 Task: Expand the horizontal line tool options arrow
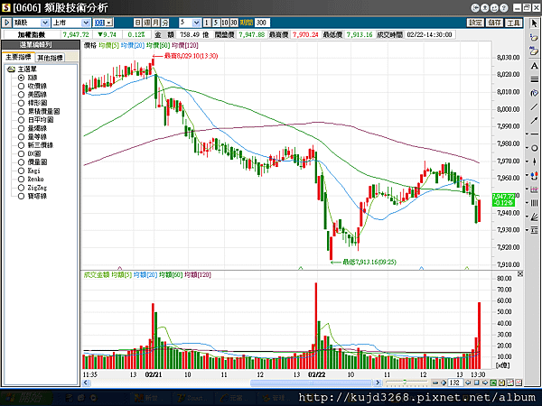[527, 134]
